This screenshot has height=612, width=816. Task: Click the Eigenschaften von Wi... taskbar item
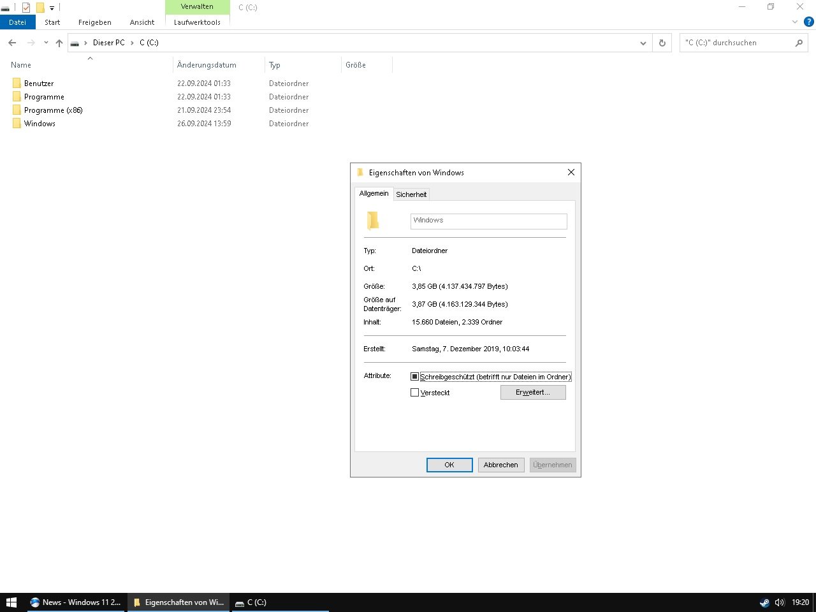tap(178, 602)
